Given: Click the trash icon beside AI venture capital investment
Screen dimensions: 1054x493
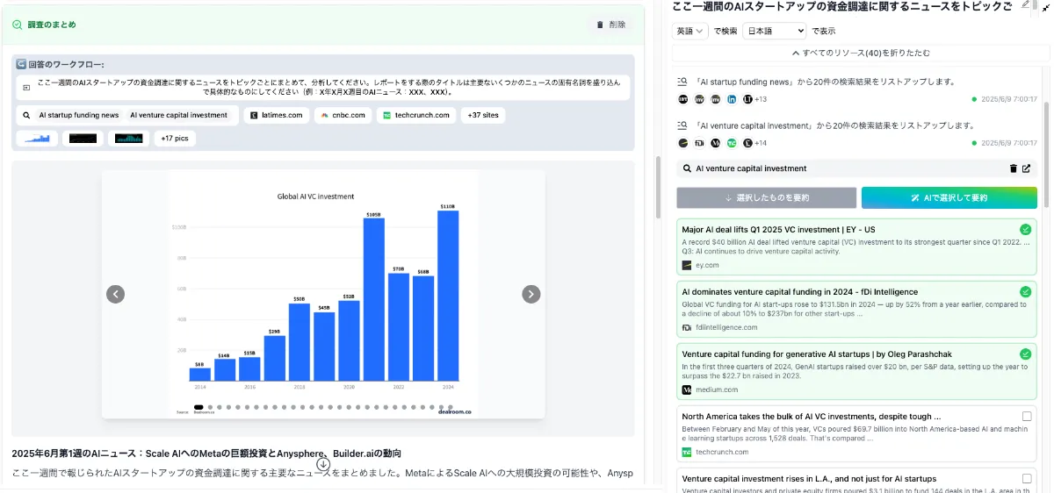Looking at the screenshot, I should point(1013,168).
